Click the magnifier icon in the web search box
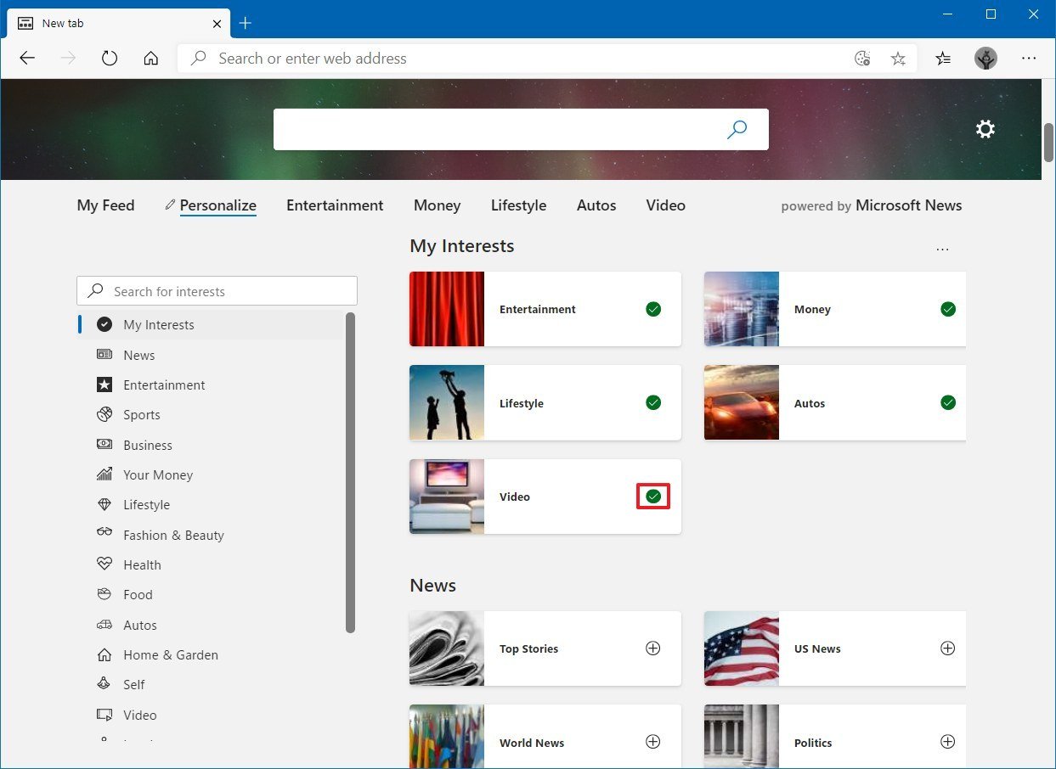Image resolution: width=1056 pixels, height=769 pixels. (x=737, y=129)
